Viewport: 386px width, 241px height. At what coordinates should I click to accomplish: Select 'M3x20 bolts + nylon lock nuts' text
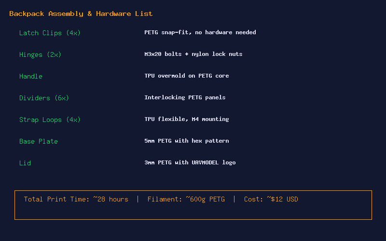(193, 54)
